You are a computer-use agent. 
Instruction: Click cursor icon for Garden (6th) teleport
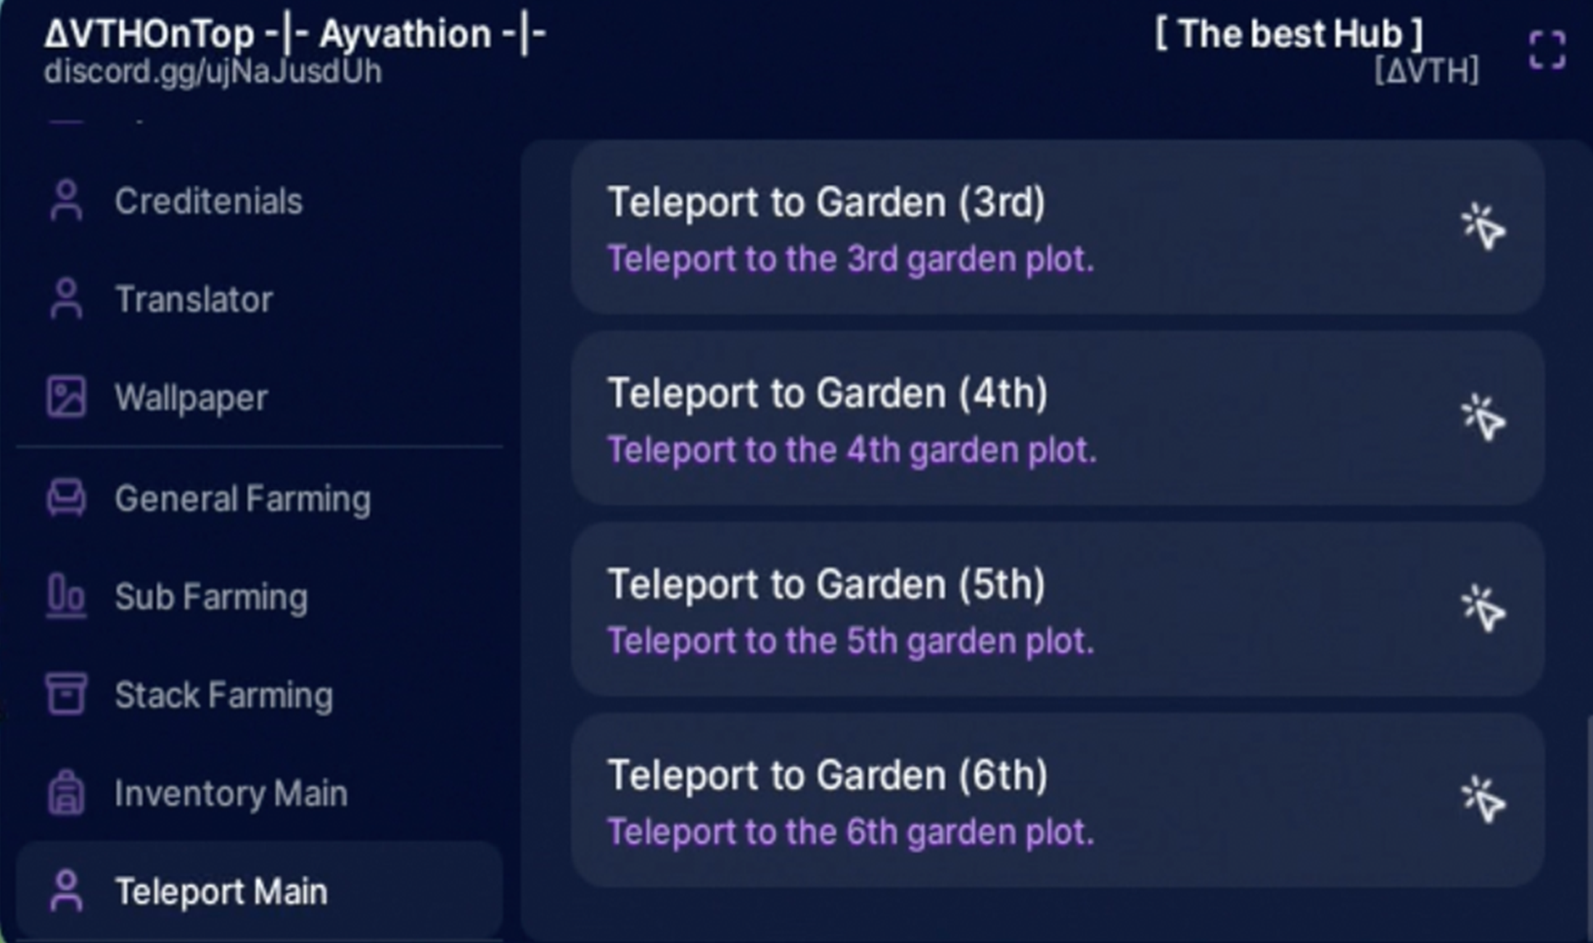[x=1483, y=800]
